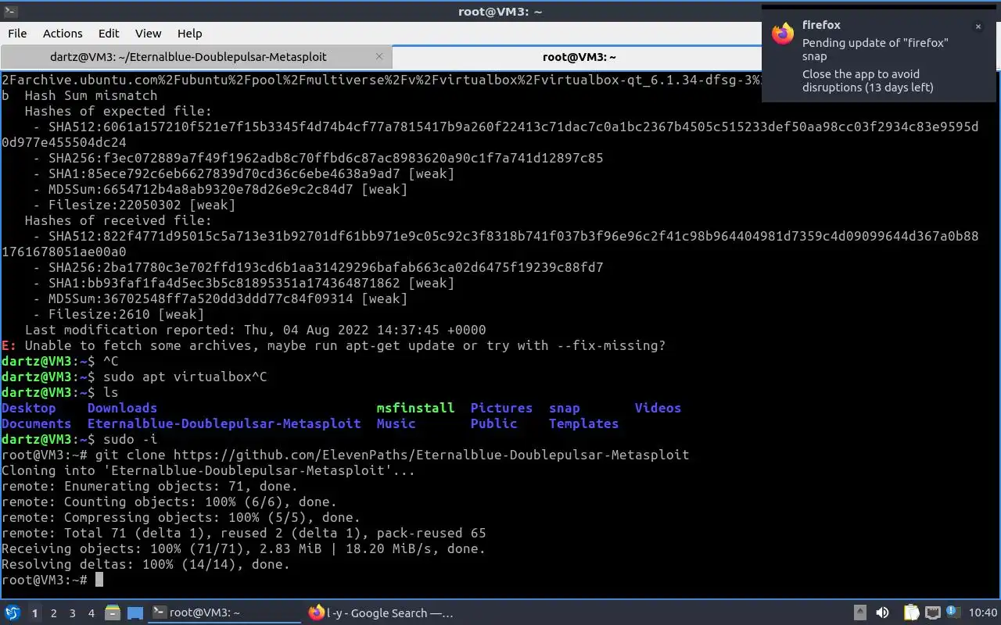Click the 'sudo apt virtualbox^C' command line

point(185,377)
